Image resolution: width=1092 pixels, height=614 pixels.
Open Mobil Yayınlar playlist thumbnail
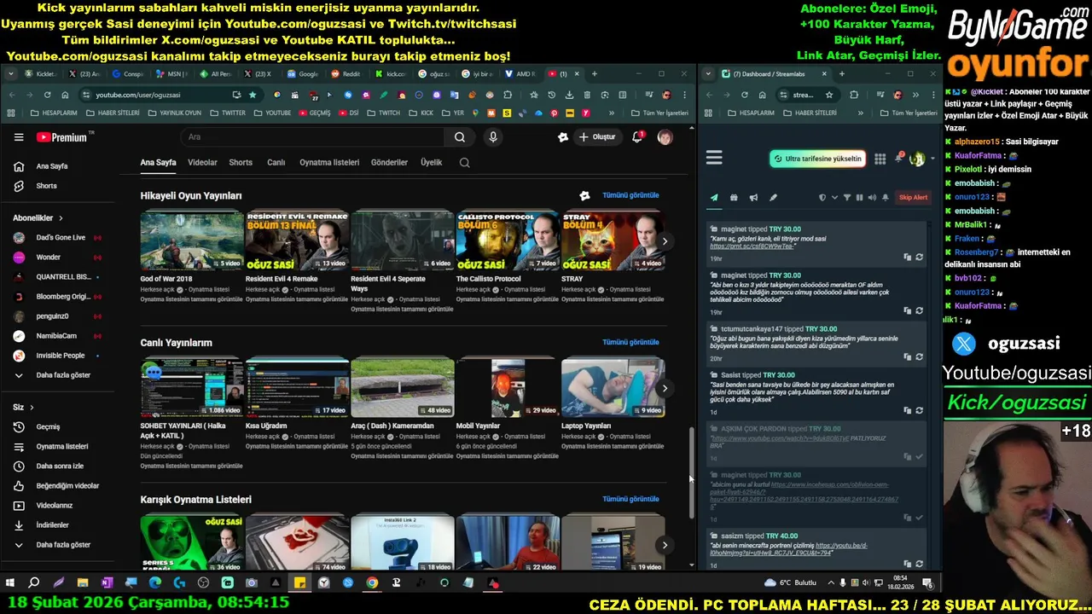(508, 387)
